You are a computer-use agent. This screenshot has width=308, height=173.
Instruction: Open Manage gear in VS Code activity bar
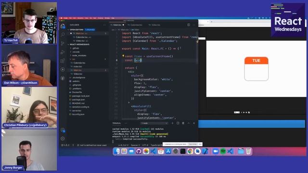click(63, 138)
